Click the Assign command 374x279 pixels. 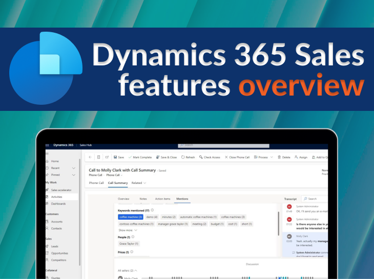pyautogui.click(x=301, y=157)
